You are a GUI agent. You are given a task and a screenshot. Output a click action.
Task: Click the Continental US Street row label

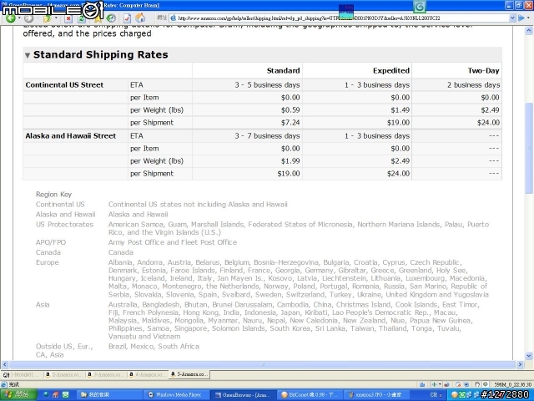pyautogui.click(x=64, y=85)
